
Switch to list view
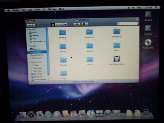57,24
